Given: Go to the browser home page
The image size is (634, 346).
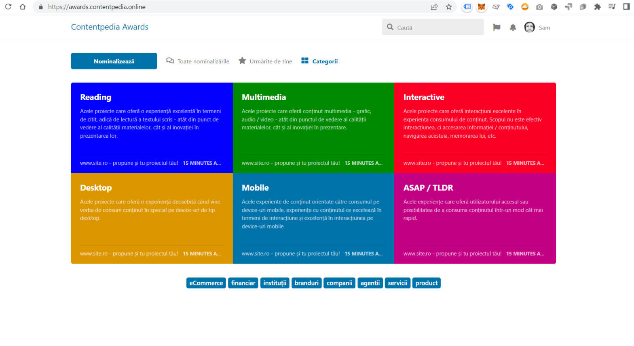Looking at the screenshot, I should pos(23,7).
